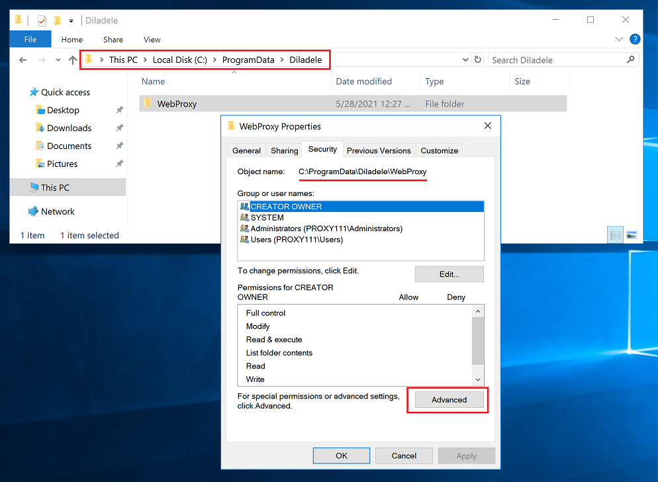
Task: Click the Apply button
Action: pyautogui.click(x=466, y=456)
